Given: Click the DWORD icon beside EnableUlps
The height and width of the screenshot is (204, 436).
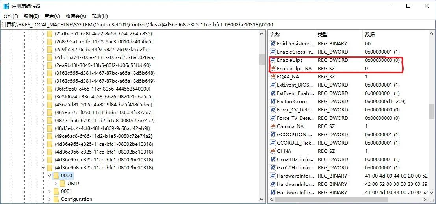Looking at the screenshot, I should click(273, 60).
